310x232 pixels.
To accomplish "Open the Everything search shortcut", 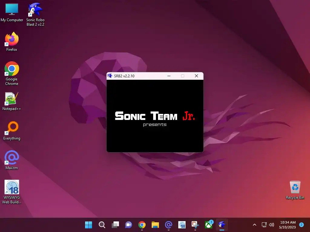I will pos(12,131).
